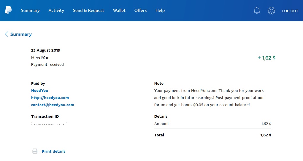Open the Summary menu in the header

(30, 10)
